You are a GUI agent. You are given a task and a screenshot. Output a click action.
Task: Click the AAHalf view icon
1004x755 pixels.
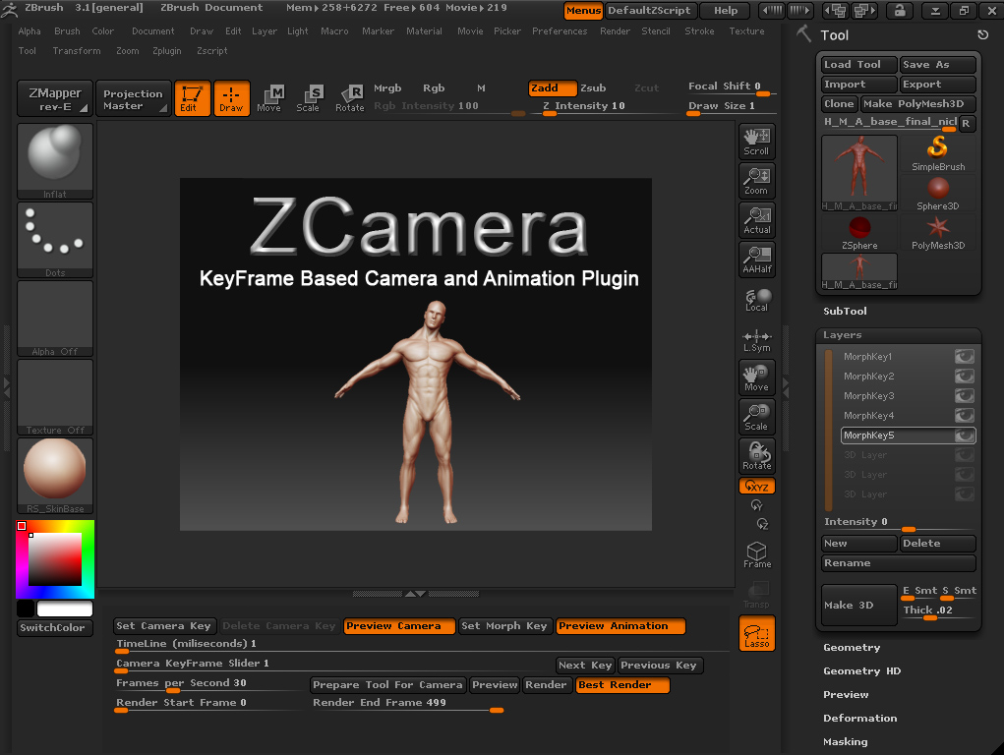757,260
